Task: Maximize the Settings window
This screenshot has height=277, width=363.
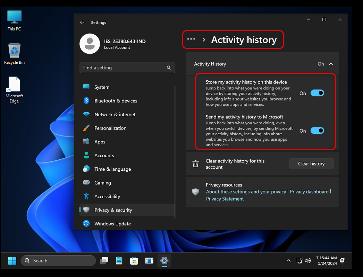Action: (324, 19)
